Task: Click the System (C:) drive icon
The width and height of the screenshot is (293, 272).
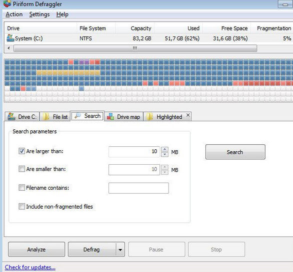Action: [x=10, y=38]
